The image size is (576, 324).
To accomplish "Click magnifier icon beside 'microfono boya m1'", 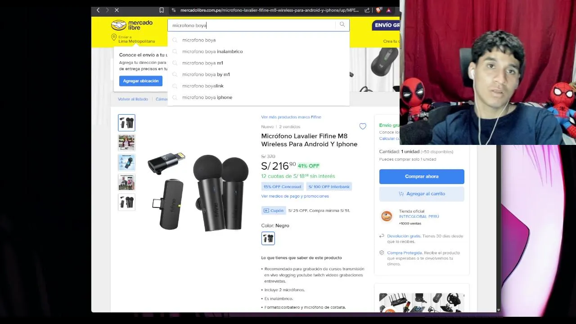I will pyautogui.click(x=175, y=63).
